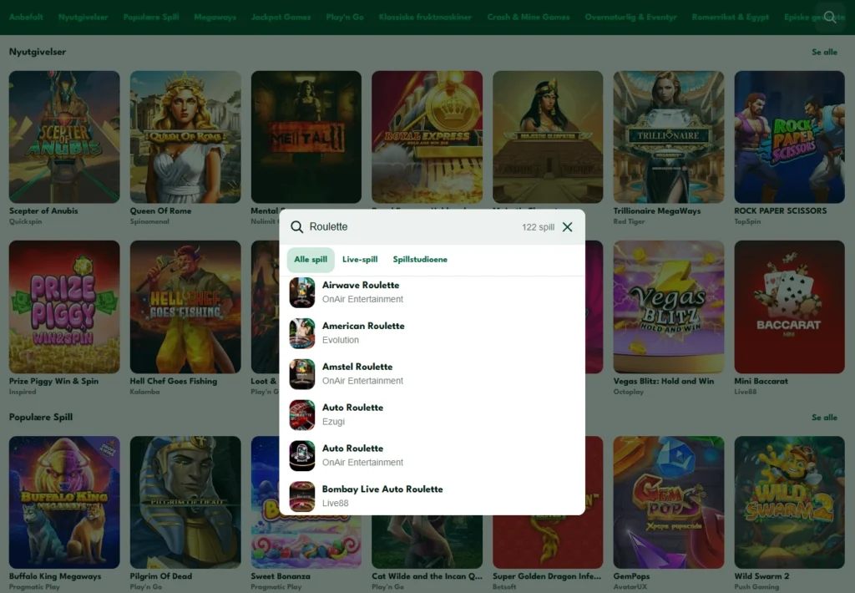The height and width of the screenshot is (593, 855).
Task: Open GemPops game thumbnail
Action: click(669, 503)
